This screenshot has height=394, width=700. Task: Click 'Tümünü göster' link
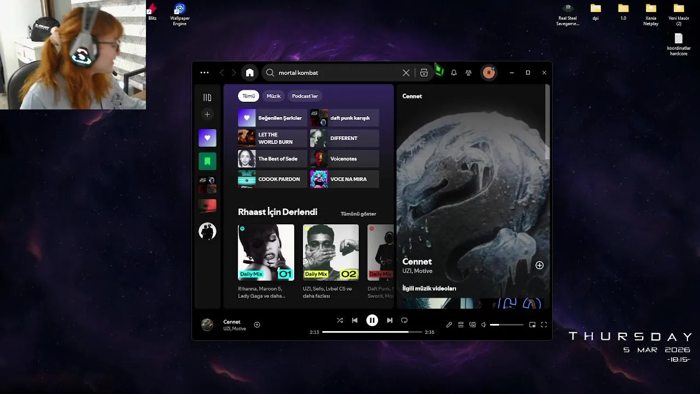[358, 214]
